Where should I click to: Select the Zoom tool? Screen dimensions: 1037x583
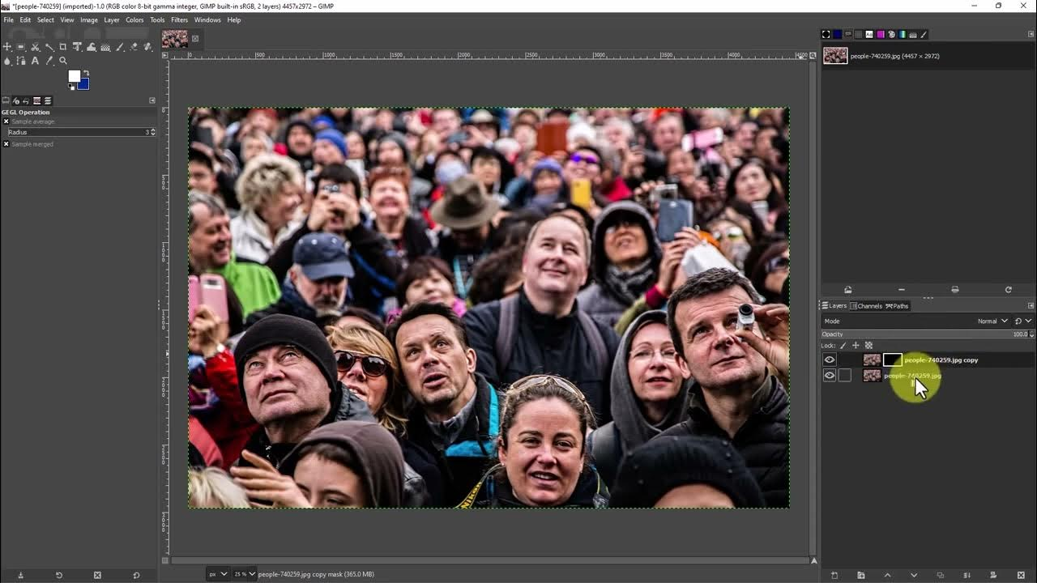click(x=63, y=61)
